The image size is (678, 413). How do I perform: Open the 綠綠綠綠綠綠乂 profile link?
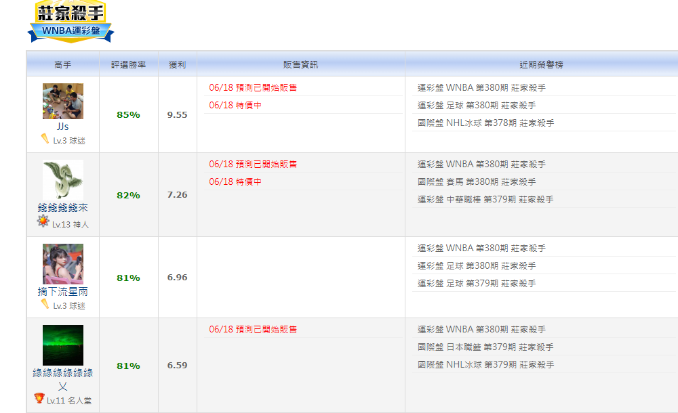click(x=62, y=379)
